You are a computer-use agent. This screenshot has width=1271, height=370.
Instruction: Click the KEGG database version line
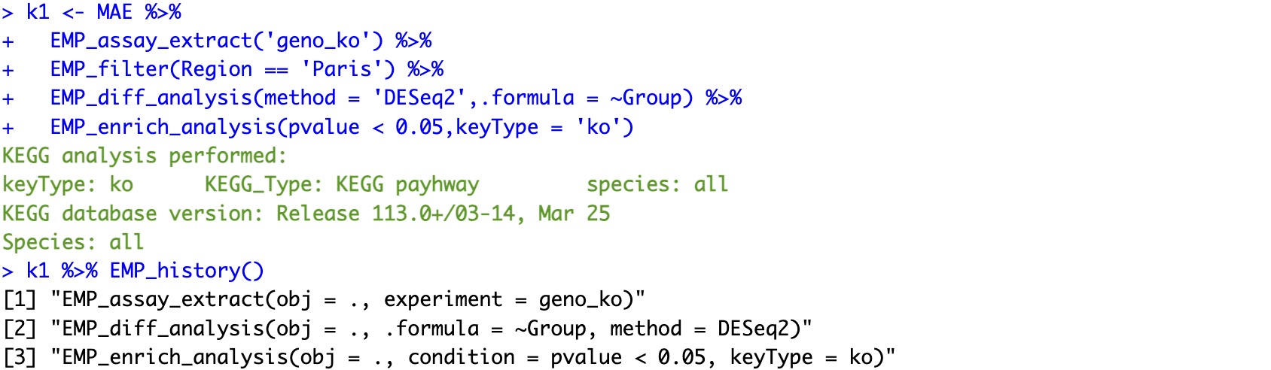[306, 214]
